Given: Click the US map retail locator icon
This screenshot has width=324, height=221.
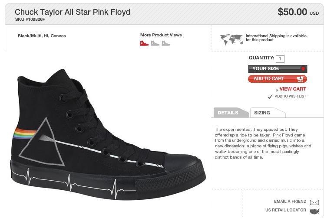Looking at the screenshot, I should click(314, 211).
